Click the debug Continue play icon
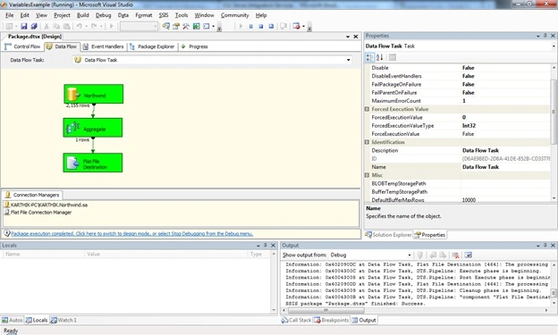This screenshot has width=558, height=335. coord(241,26)
